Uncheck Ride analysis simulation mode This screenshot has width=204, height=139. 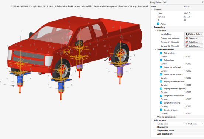click(161, 53)
